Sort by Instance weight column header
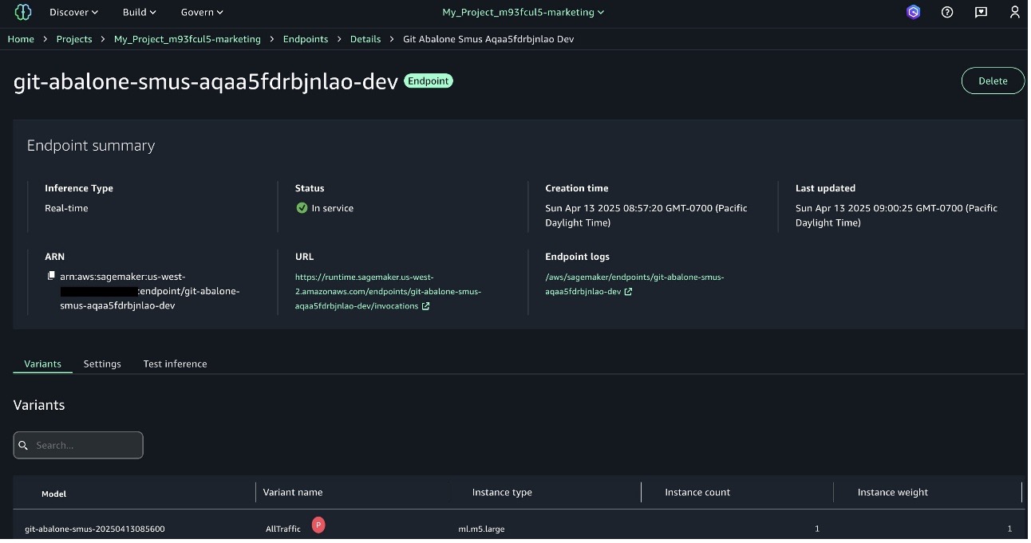1031x543 pixels. point(893,493)
